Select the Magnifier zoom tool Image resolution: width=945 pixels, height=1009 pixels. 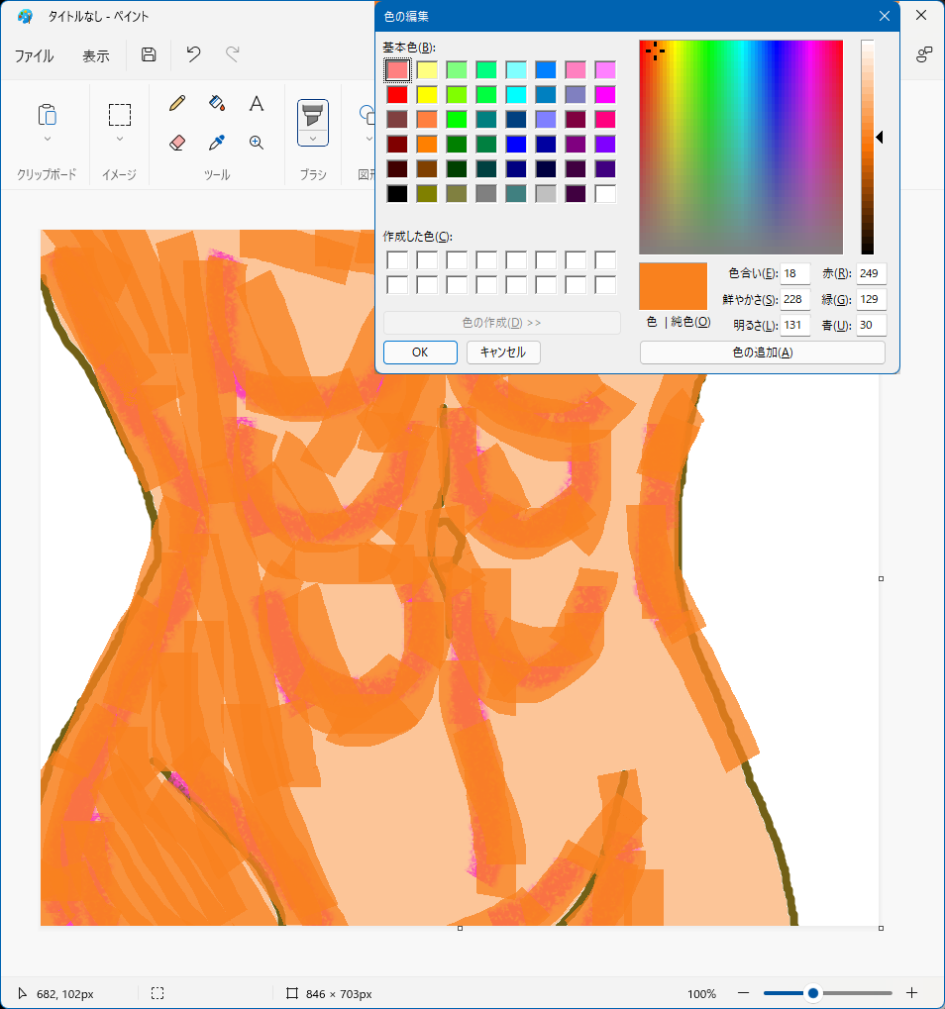[x=256, y=143]
